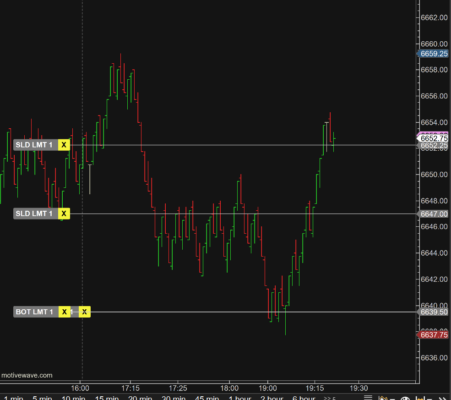This screenshot has width=451, height=400.
Task: Click the 6636.00 price axis label
Action: (434, 358)
